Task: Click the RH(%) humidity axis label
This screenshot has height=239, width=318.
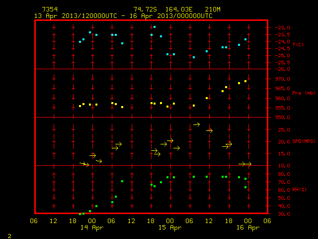Action: pos(299,190)
